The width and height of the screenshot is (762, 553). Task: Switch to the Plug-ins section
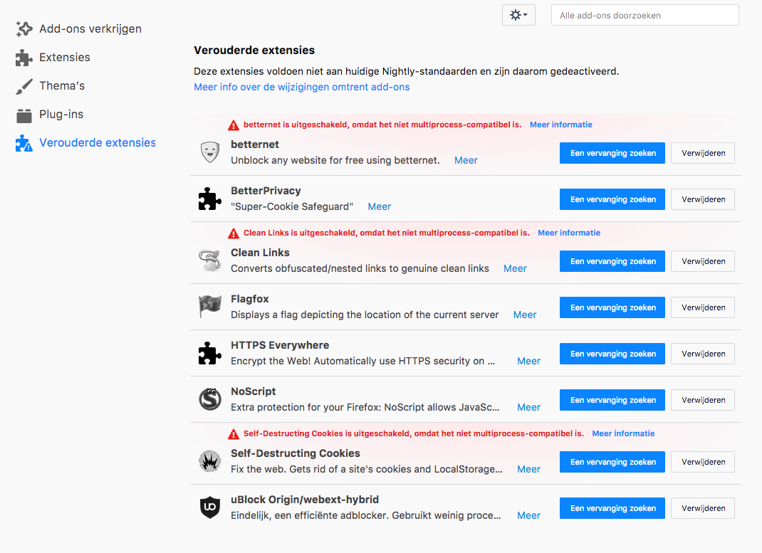pos(61,114)
